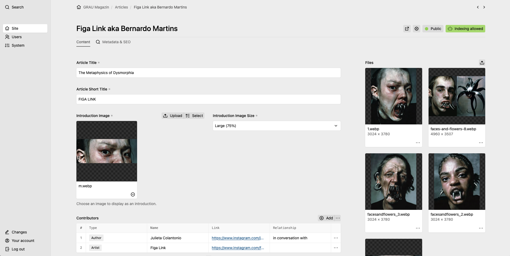The image size is (510, 256).
Task: Open the faces-and-flowers-8.webp thumbnail
Action: (457, 96)
